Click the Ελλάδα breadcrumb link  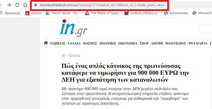tap(75, 56)
